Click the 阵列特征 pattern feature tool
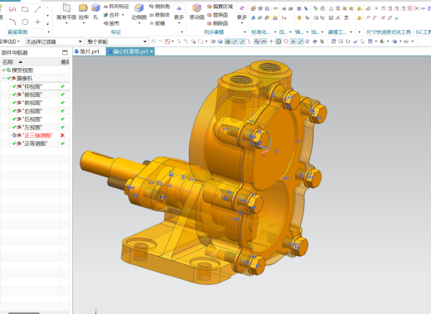Viewport: 431px width, 314px height. tap(116, 7)
